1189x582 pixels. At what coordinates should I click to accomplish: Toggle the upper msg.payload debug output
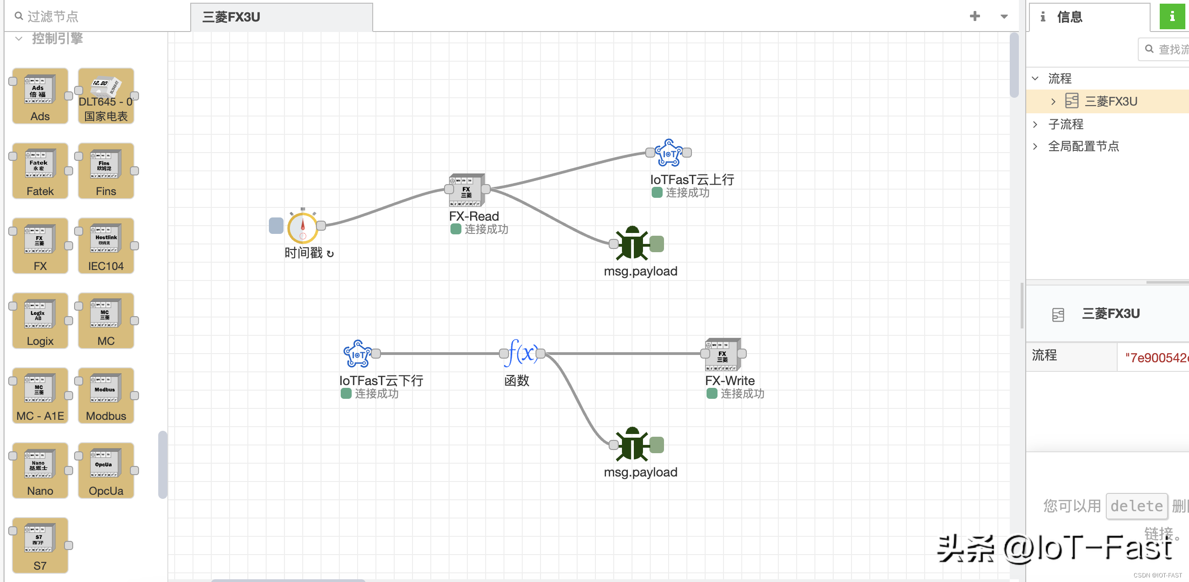tap(657, 244)
